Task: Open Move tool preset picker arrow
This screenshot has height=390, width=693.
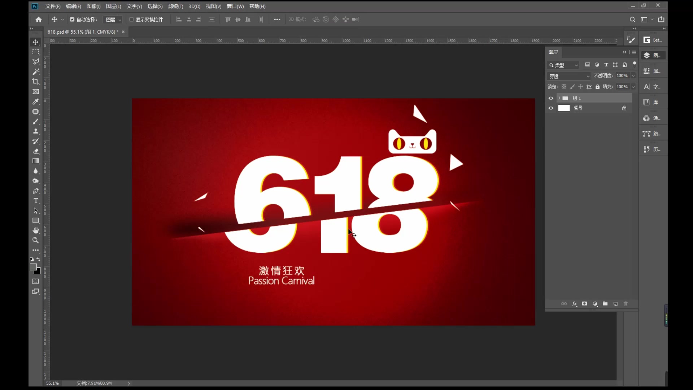Action: (x=62, y=19)
